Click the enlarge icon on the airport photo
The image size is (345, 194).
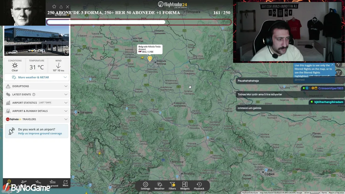(66, 53)
